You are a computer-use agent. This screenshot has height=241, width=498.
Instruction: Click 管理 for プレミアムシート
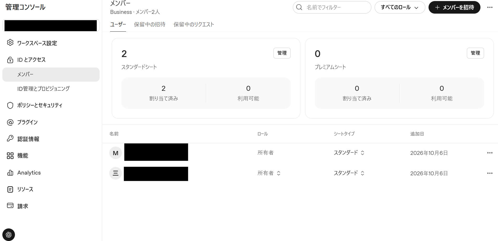475,53
